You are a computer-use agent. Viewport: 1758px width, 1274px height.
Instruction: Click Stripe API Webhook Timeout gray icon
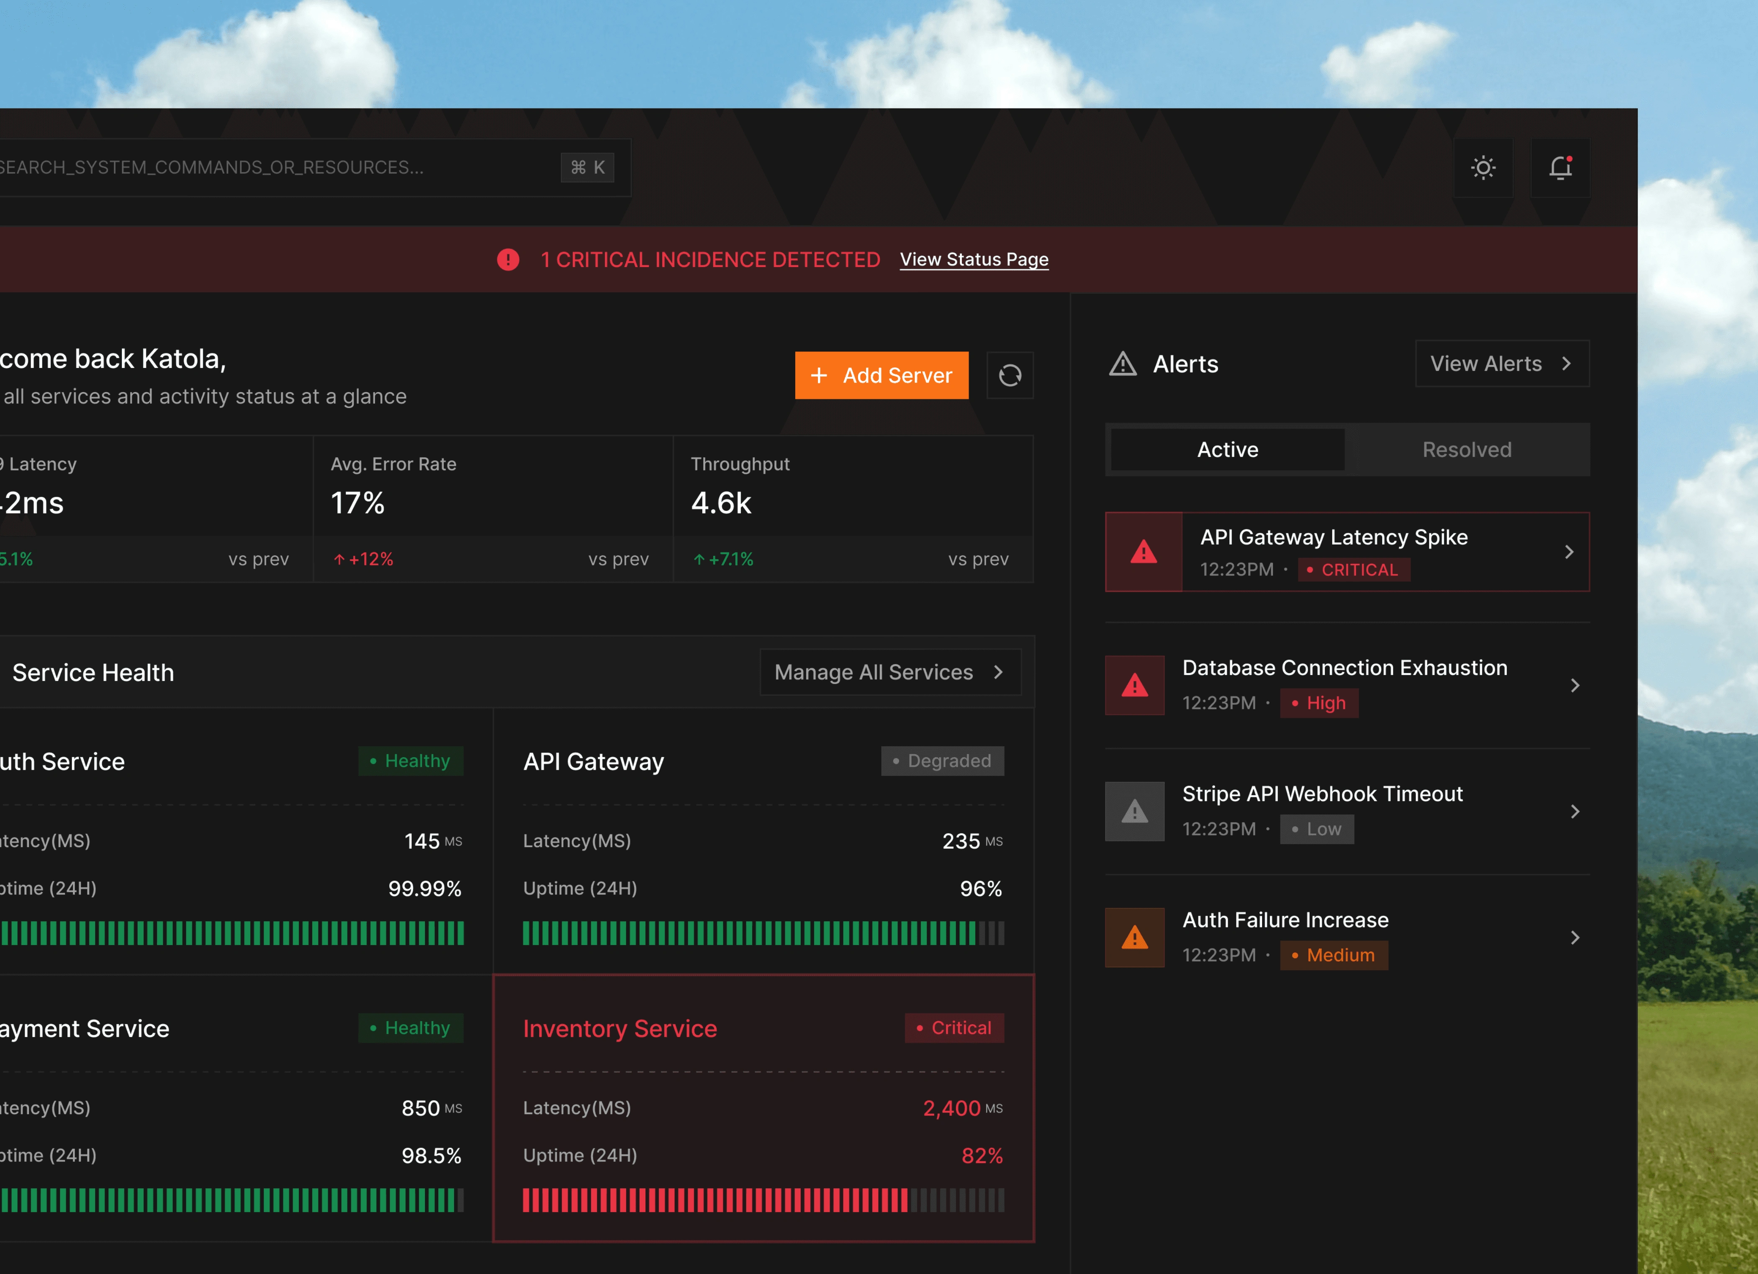pyautogui.click(x=1135, y=812)
